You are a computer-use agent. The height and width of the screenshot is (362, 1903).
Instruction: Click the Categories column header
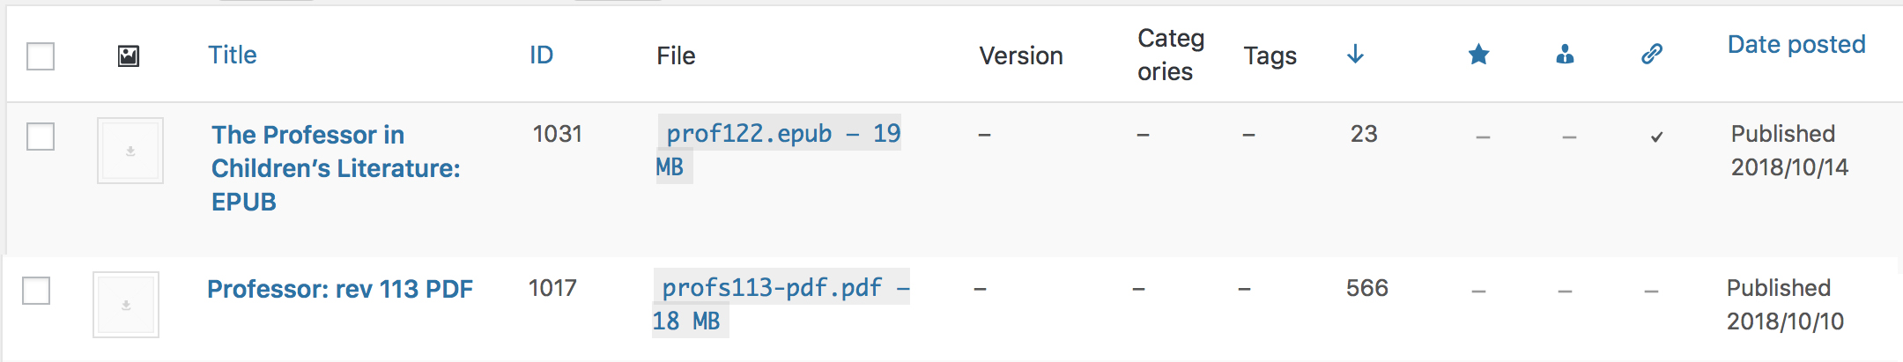(1170, 55)
